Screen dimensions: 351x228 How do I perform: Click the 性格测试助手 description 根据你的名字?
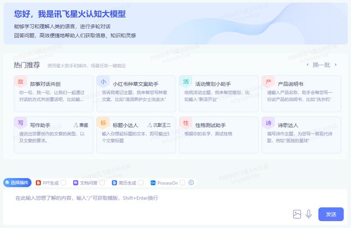(x=208, y=134)
